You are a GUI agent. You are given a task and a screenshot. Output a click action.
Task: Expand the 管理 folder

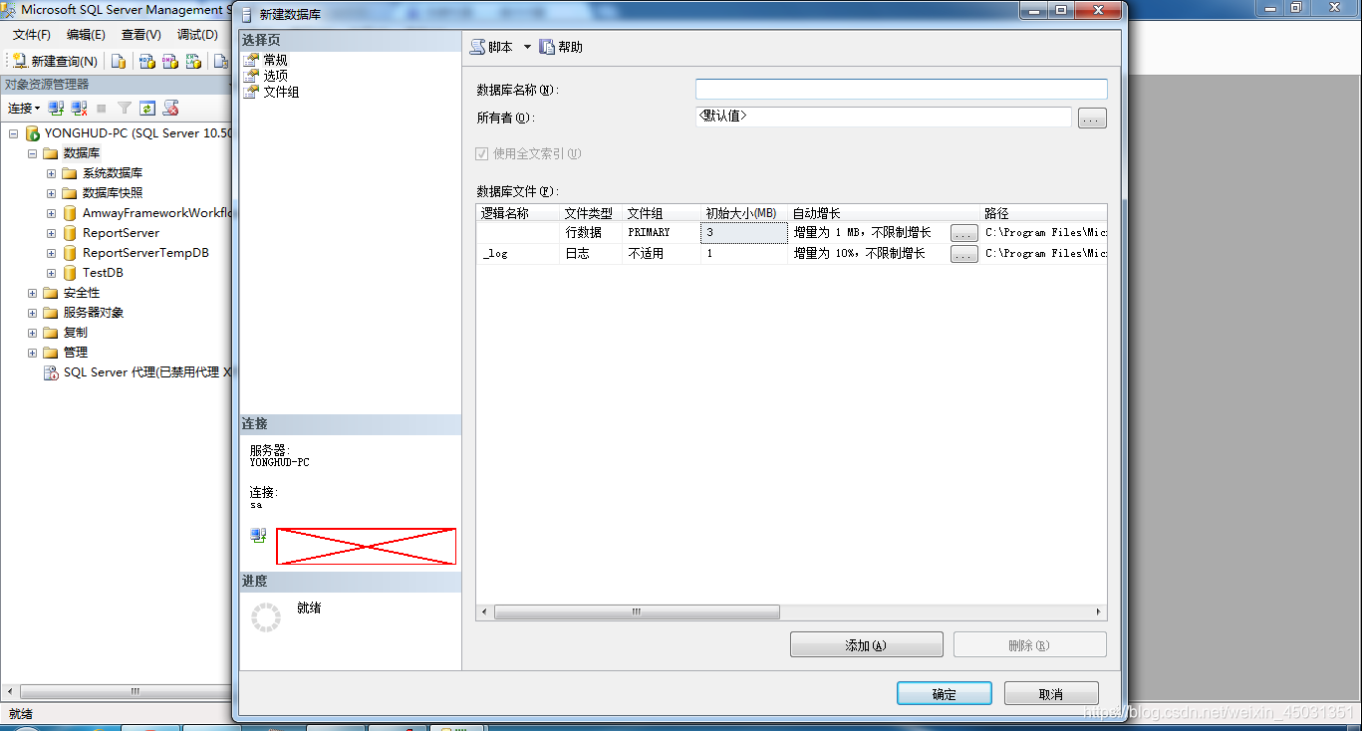tap(32, 353)
